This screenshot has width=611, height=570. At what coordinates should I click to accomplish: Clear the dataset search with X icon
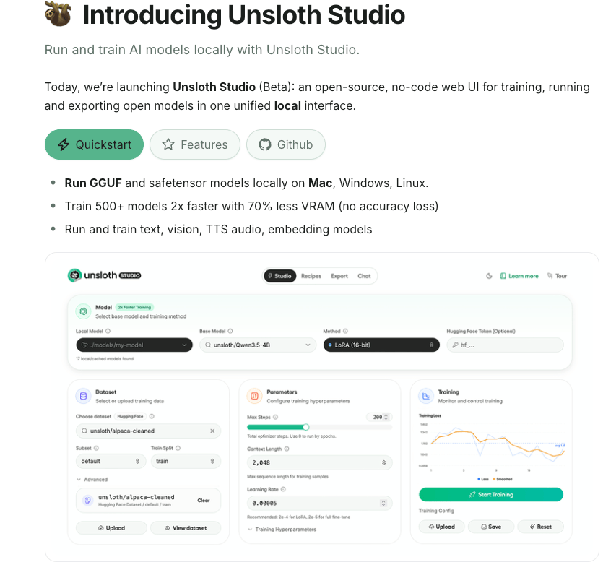pyautogui.click(x=212, y=431)
